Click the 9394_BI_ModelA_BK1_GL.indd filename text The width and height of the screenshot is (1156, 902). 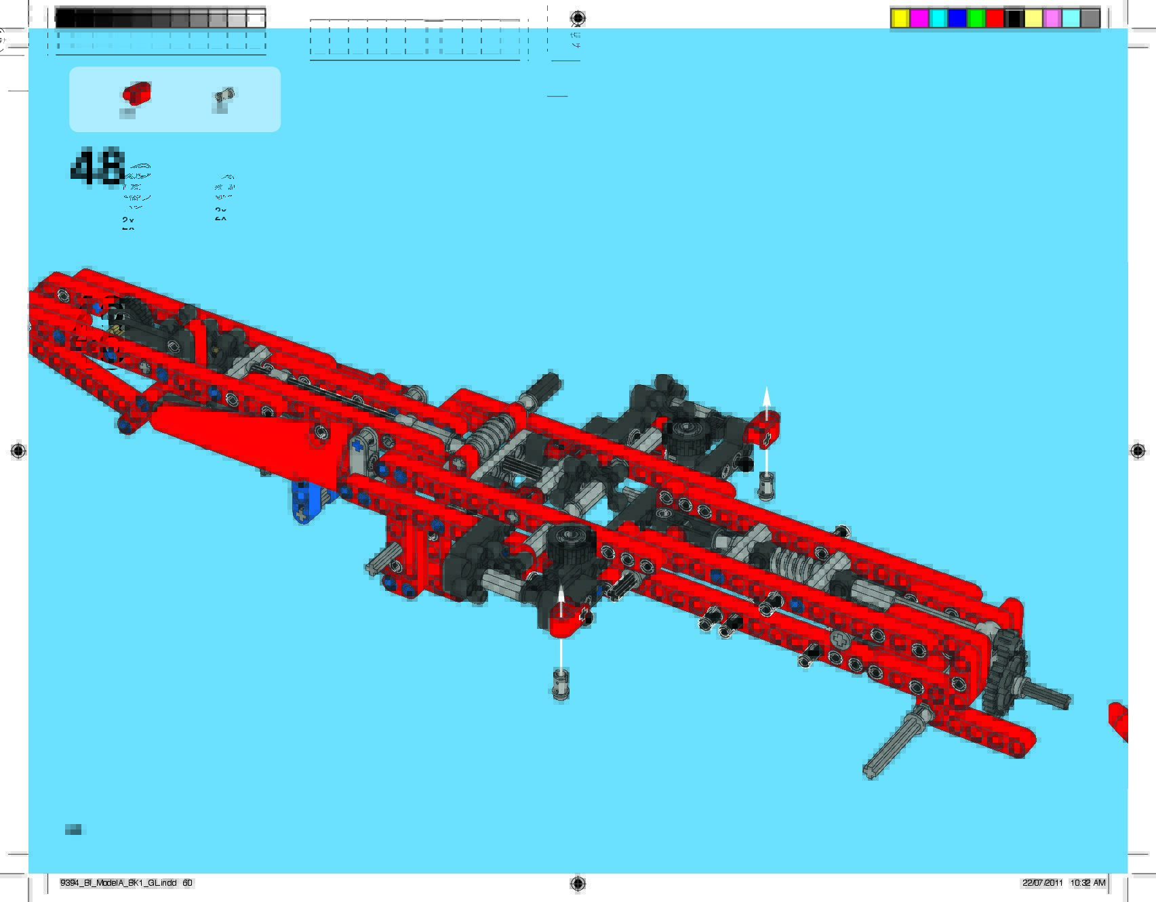click(x=119, y=883)
